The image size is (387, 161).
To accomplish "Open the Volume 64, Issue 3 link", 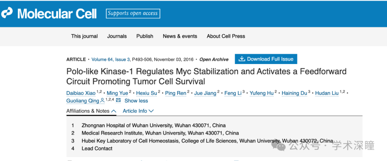I will coord(111,59).
